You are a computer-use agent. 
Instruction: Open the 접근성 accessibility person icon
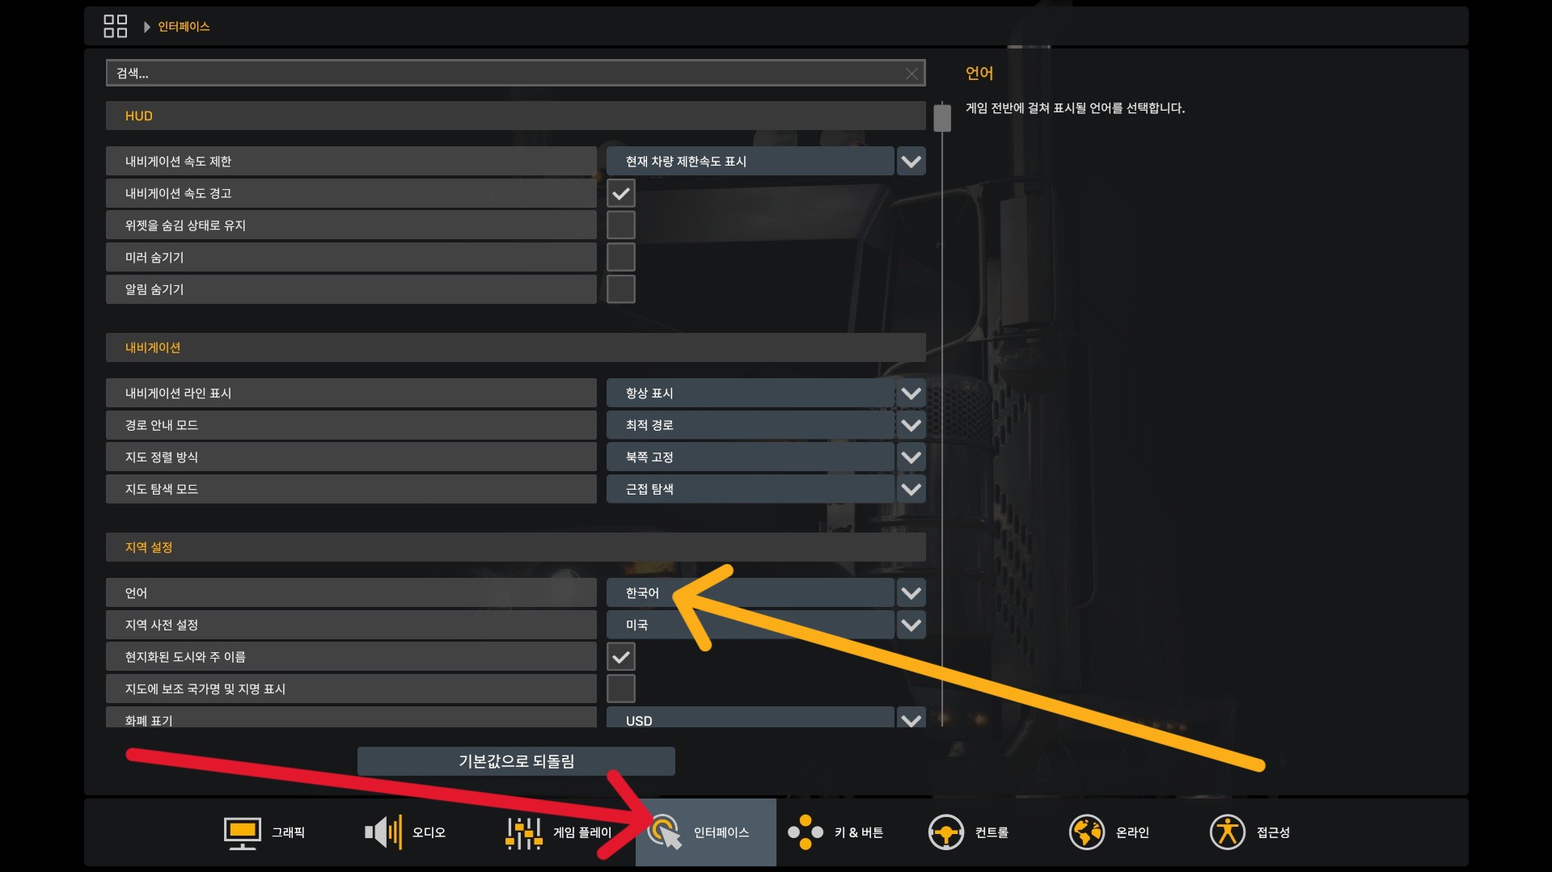click(1227, 832)
